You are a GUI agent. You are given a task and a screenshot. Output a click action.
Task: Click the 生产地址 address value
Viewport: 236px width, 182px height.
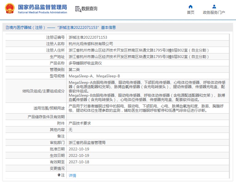(x=139, y=57)
